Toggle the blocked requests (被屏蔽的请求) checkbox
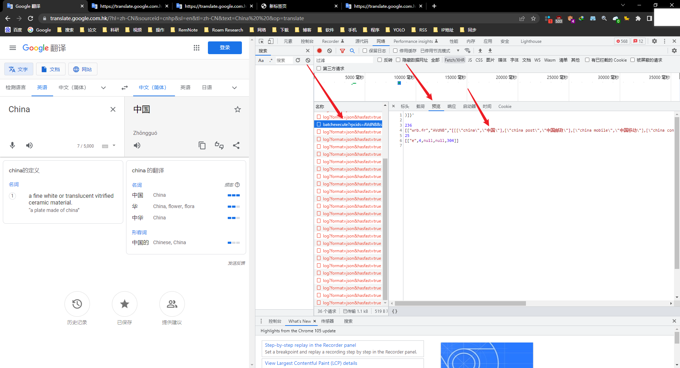Image resolution: width=680 pixels, height=368 pixels. pos(633,60)
